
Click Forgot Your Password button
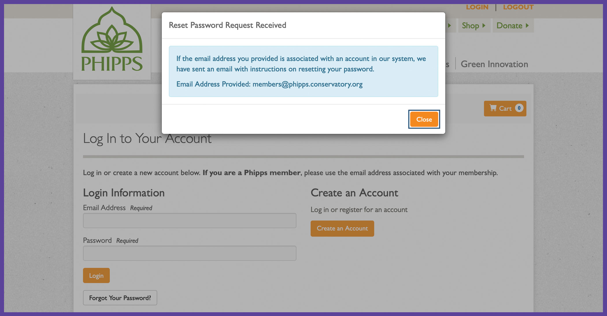click(120, 298)
